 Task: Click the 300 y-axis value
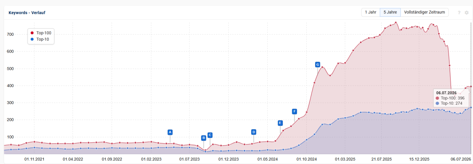point(10,103)
